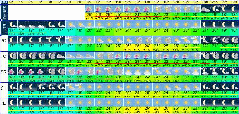Select the sunny icon for JUTRI at 12h

128,24
